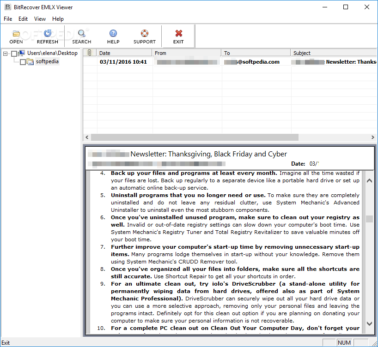Maximize the BitRecover EMLX Viewer window

(x=346, y=7)
